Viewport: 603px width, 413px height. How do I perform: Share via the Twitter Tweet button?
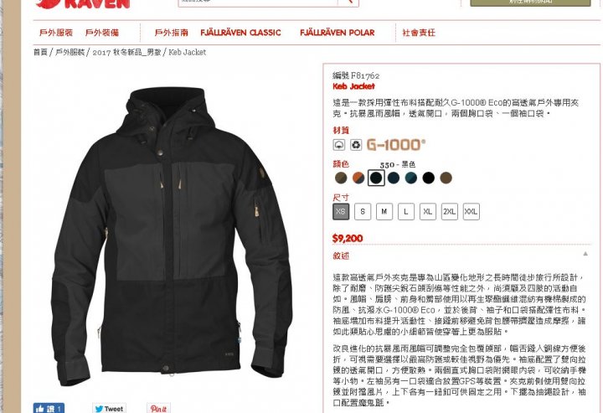[x=109, y=408]
